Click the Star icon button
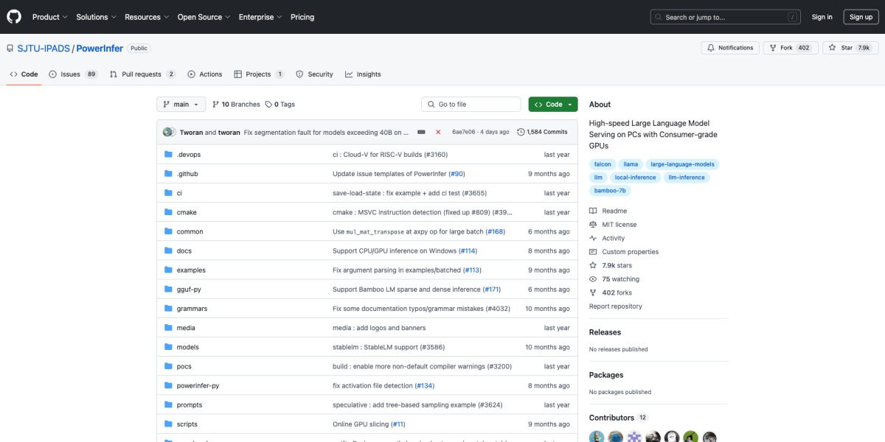 pyautogui.click(x=850, y=48)
